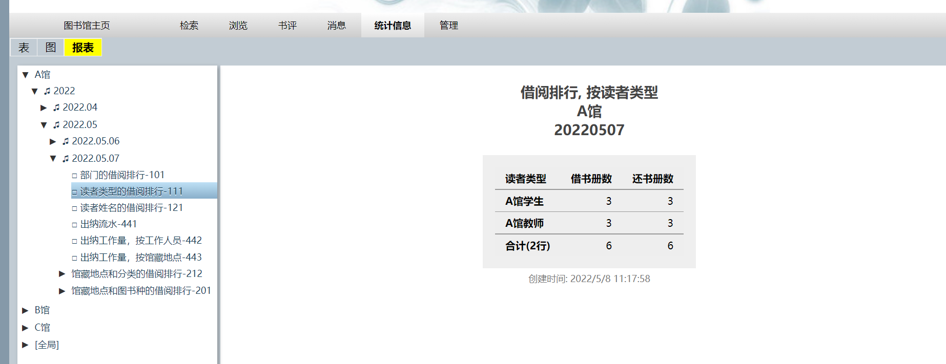The image size is (946, 364).
Task: Click the 读者类型 column header
Action: pos(526,179)
